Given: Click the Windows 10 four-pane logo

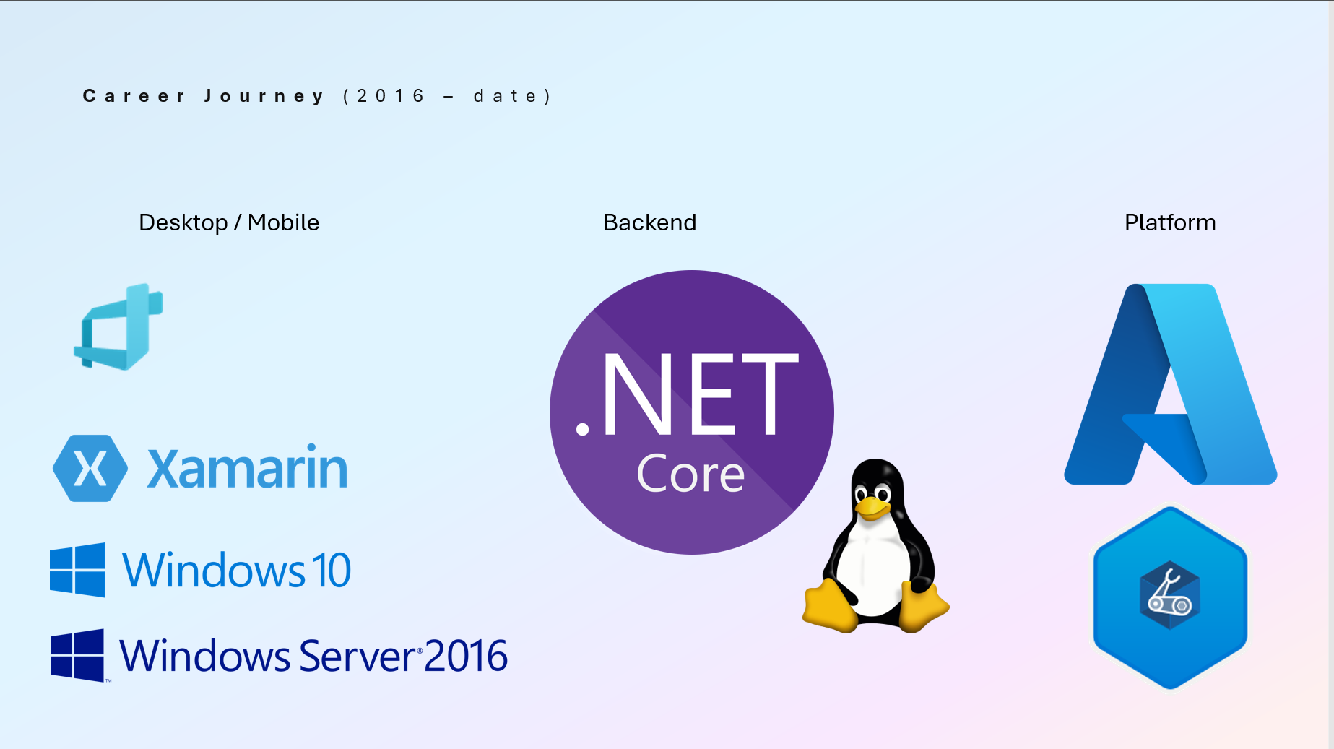Looking at the screenshot, I should (x=77, y=570).
